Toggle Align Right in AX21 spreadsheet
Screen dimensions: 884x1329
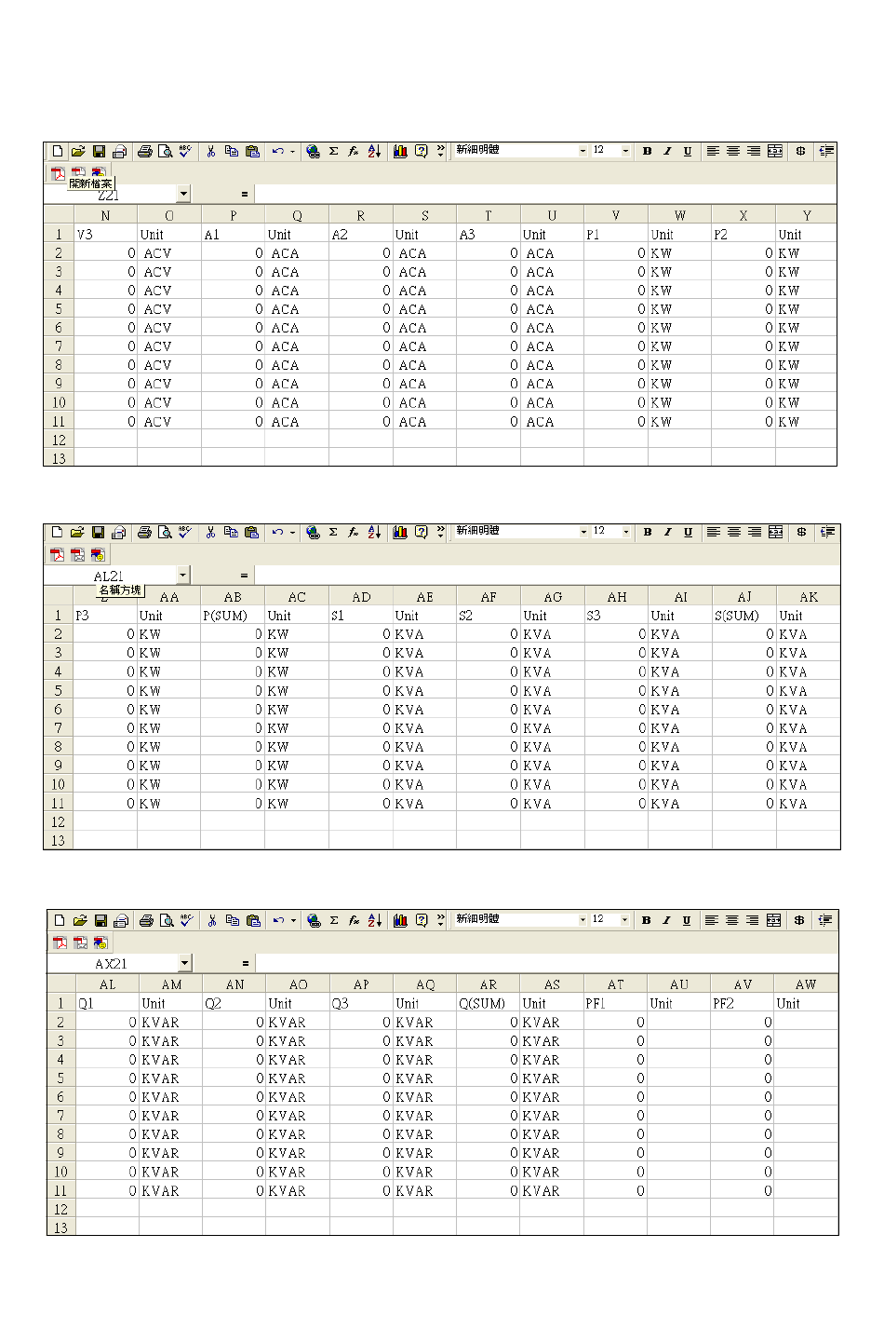point(753,920)
